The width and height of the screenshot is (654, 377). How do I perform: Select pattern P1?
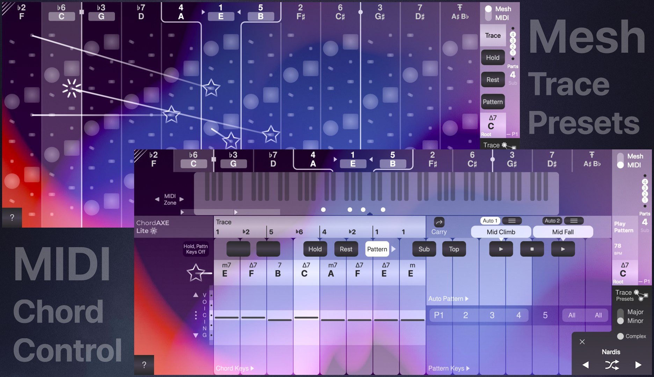[439, 315]
